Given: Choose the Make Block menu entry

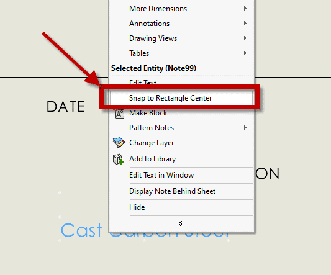Looking at the screenshot, I should pyautogui.click(x=148, y=113).
